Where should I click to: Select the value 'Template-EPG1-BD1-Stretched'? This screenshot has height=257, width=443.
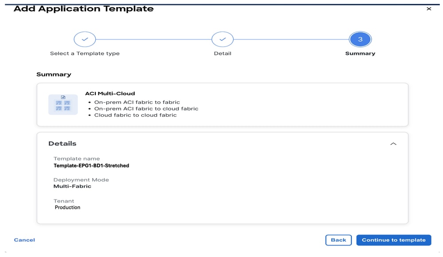click(x=91, y=166)
